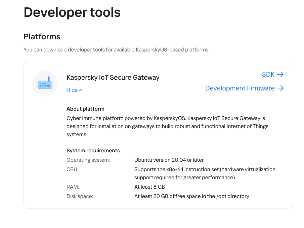This screenshot has width=304, height=228.
Task: Click the arrow icon beside Development Firmware
Action: (x=280, y=88)
